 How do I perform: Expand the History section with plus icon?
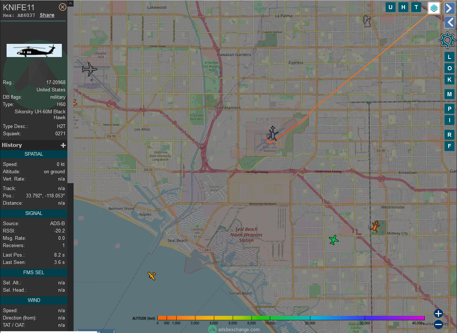[x=63, y=145]
